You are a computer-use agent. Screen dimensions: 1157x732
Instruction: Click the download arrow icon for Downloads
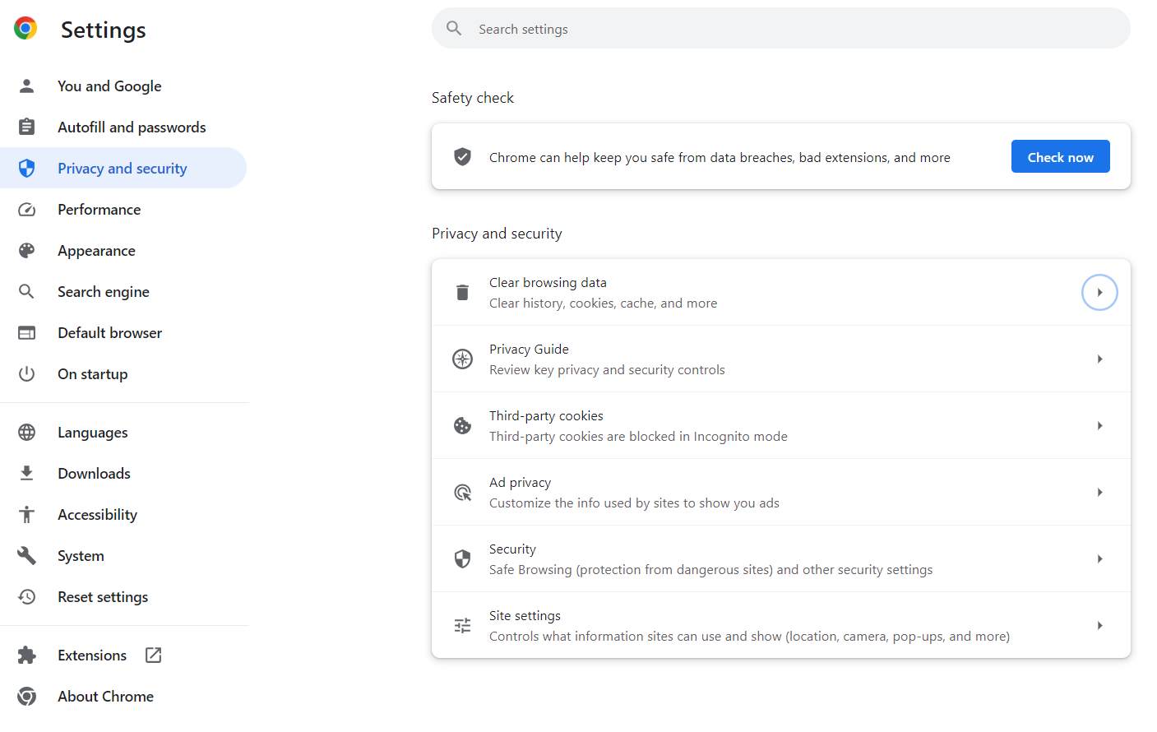(26, 473)
